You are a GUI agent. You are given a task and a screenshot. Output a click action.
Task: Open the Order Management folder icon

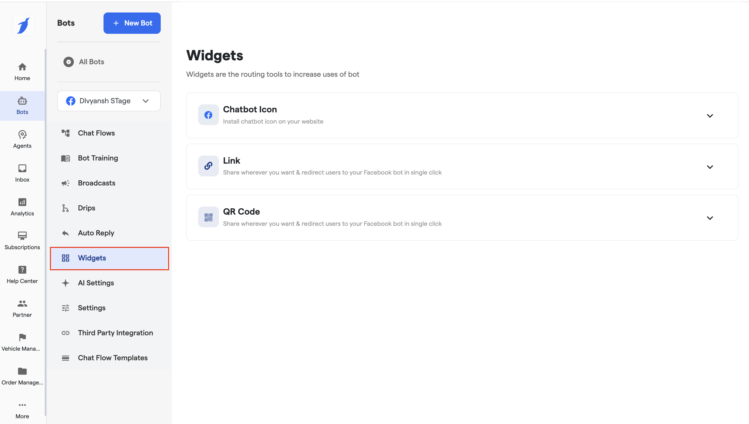click(x=22, y=371)
